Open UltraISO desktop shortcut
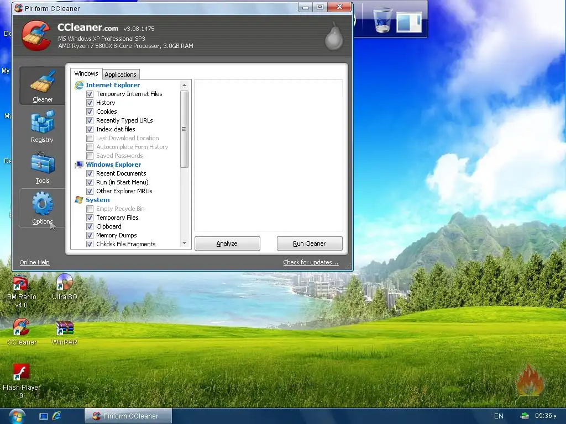Image resolution: width=566 pixels, height=424 pixels. tap(64, 287)
